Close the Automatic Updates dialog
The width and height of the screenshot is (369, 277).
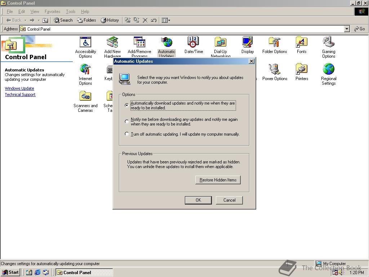pos(251,61)
